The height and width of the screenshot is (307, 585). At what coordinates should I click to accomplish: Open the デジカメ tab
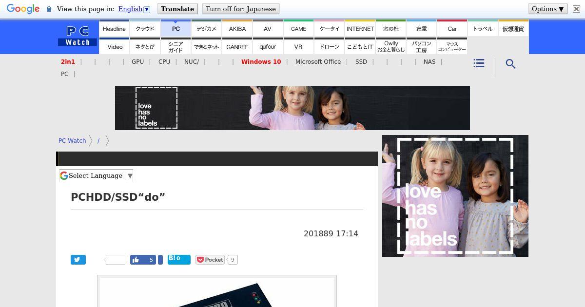pyautogui.click(x=206, y=29)
